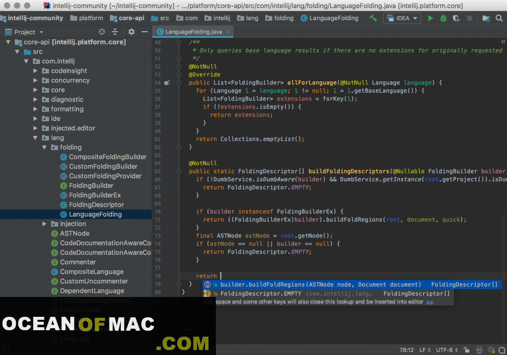Click the core-api breadcrumb
Viewport: 507px width, 355px height.
pyautogui.click(x=127, y=18)
